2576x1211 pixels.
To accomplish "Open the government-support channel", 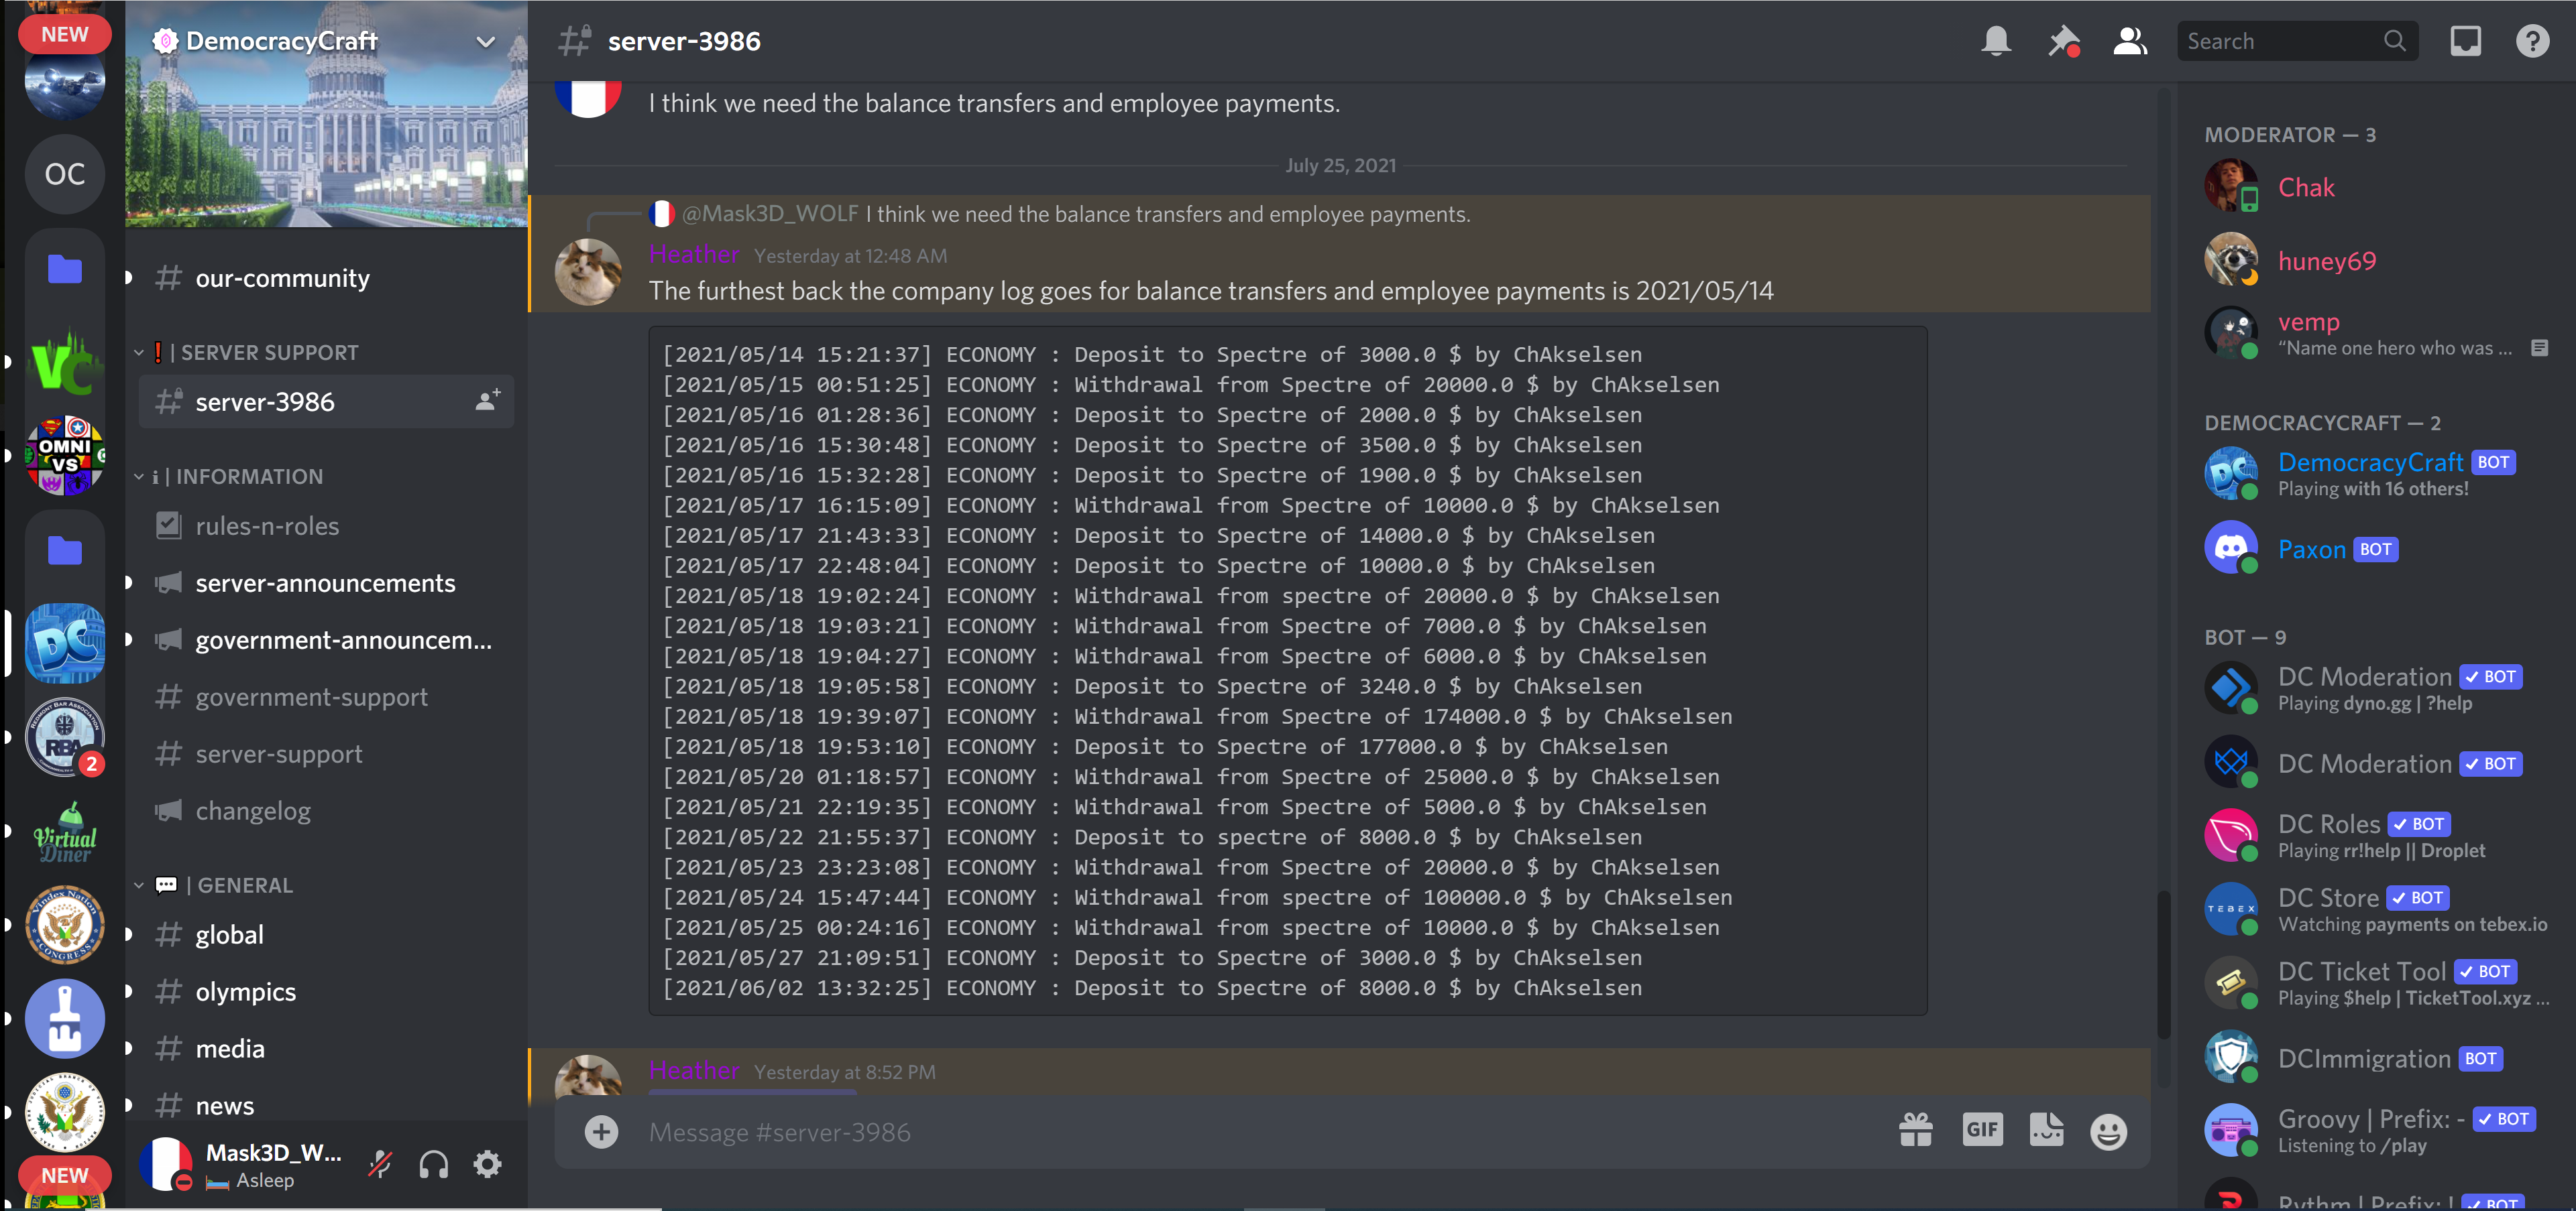I will point(326,696).
